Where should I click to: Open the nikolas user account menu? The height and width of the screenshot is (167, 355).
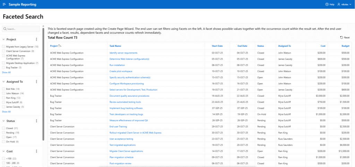[x=345, y=4]
